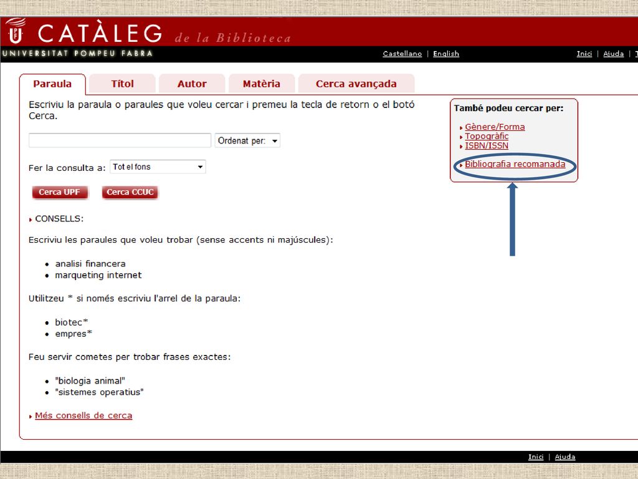The height and width of the screenshot is (479, 638).
Task: Switch language to English
Action: point(446,54)
